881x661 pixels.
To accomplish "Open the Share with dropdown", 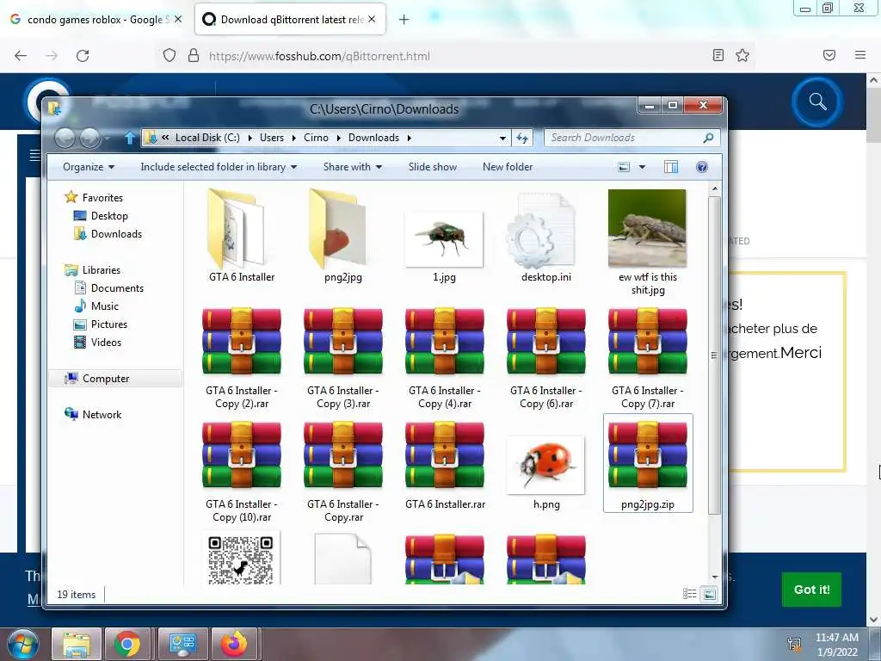I will (352, 167).
